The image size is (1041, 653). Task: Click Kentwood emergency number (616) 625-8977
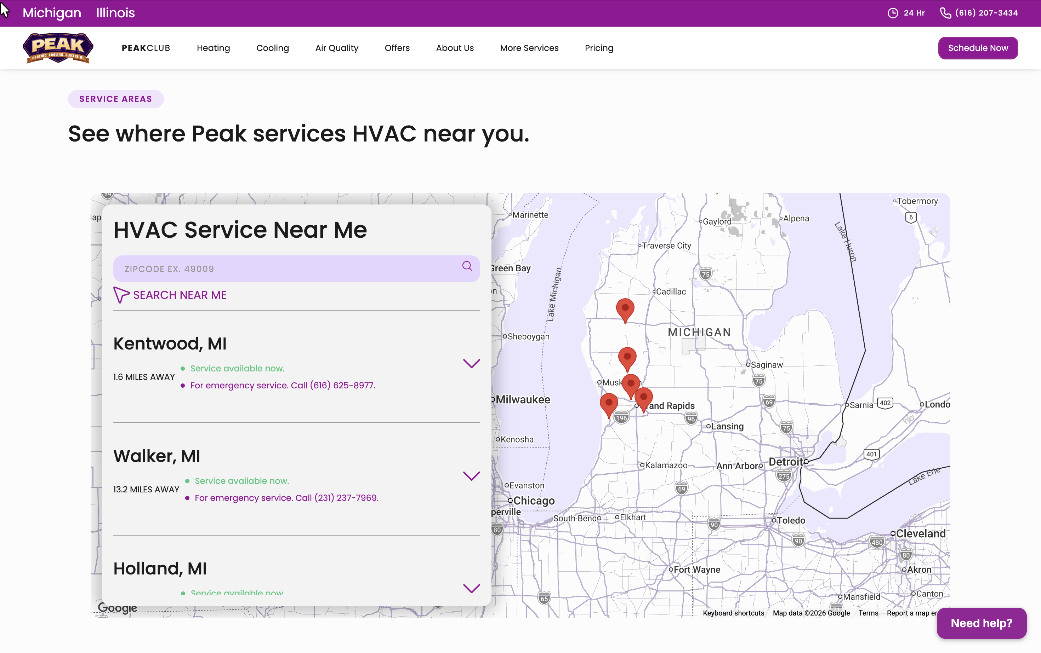click(x=343, y=385)
